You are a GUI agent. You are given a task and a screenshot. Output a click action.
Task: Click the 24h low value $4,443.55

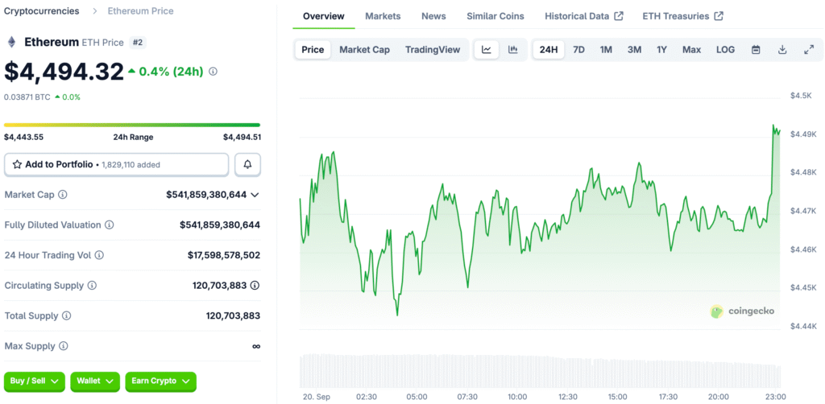pyautogui.click(x=23, y=137)
